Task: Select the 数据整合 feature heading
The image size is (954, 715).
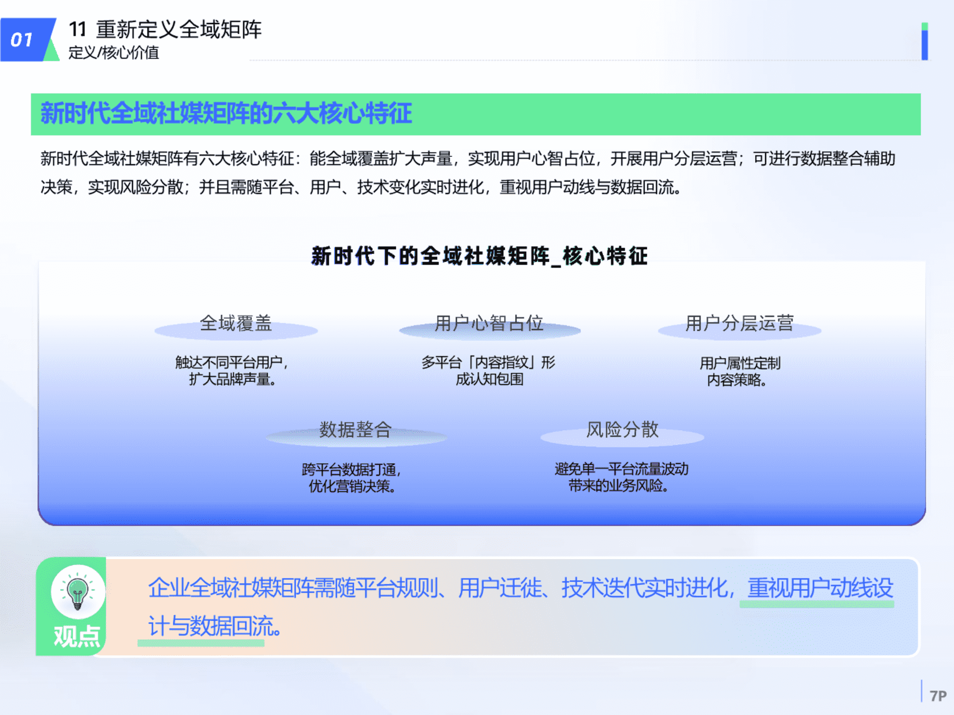Action: (355, 430)
